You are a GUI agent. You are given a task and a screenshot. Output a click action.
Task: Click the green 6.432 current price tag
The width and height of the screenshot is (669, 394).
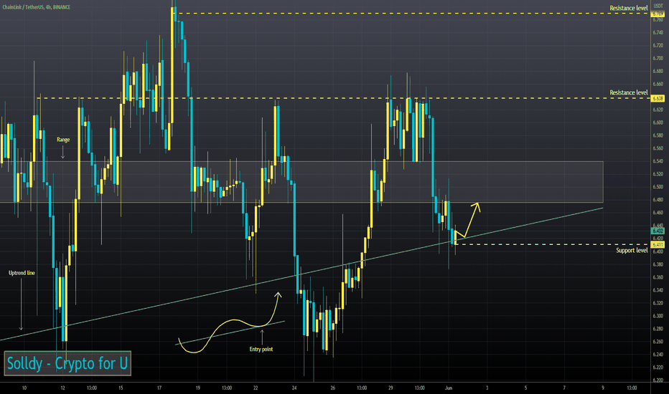[658, 231]
